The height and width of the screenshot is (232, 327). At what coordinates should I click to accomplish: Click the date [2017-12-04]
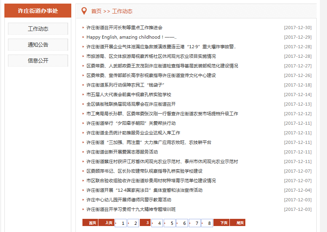point(298,191)
